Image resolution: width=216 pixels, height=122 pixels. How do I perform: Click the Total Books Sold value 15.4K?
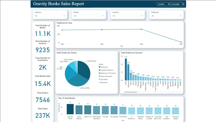(43, 84)
